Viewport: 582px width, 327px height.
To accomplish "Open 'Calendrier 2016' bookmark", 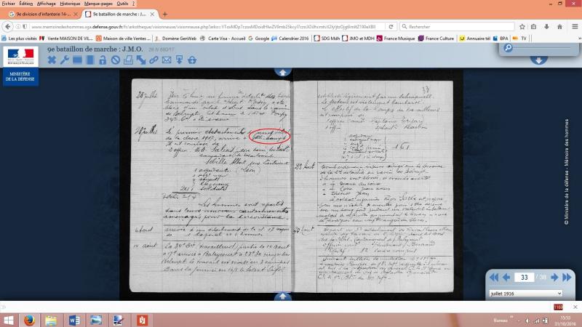I will point(290,39).
